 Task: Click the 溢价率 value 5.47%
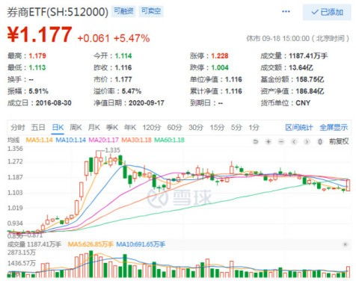pos(132,91)
